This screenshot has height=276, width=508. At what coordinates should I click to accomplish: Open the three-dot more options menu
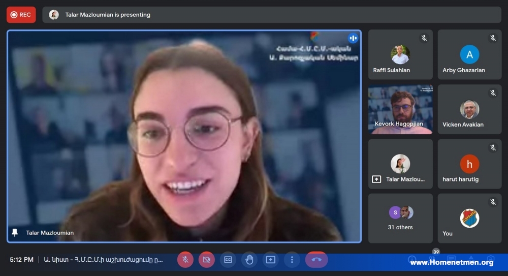point(292,259)
